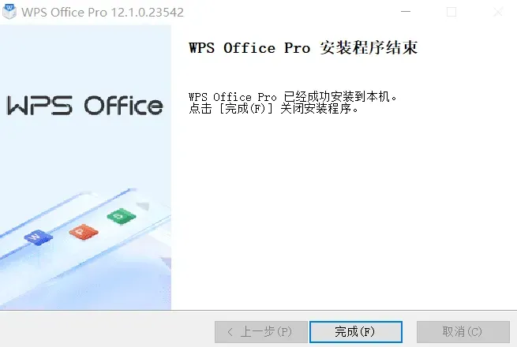Screen dimensions: 517x347
Task: Finish setup with the 完成(F) button
Action: pyautogui.click(x=356, y=332)
